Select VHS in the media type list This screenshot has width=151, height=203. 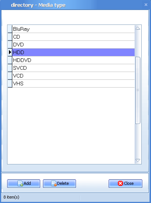pyautogui.click(x=73, y=84)
